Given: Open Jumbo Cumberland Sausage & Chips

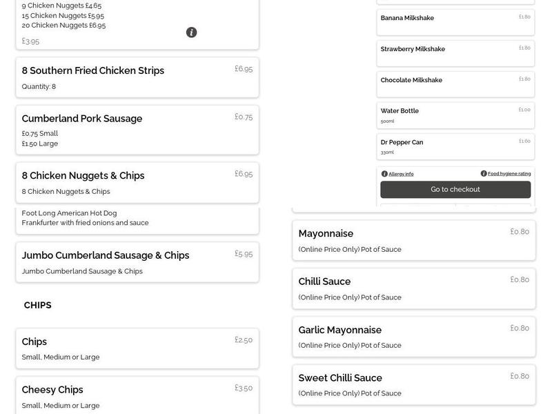Looking at the screenshot, I should [x=137, y=262].
